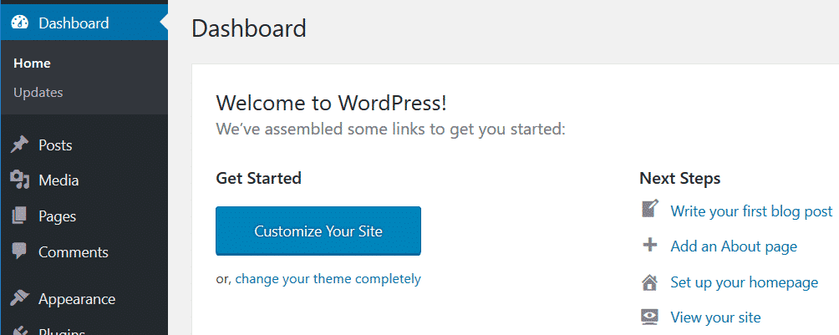Click the Customize Your Site button
This screenshot has width=839, height=335.
pyautogui.click(x=318, y=231)
